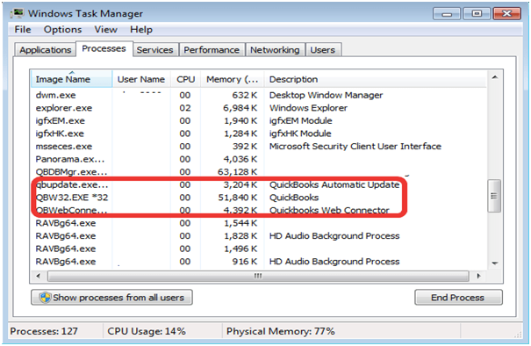This screenshot has width=531, height=346.
Task: Select RAVBg64.exe using 1,544 K
Action: pos(259,223)
